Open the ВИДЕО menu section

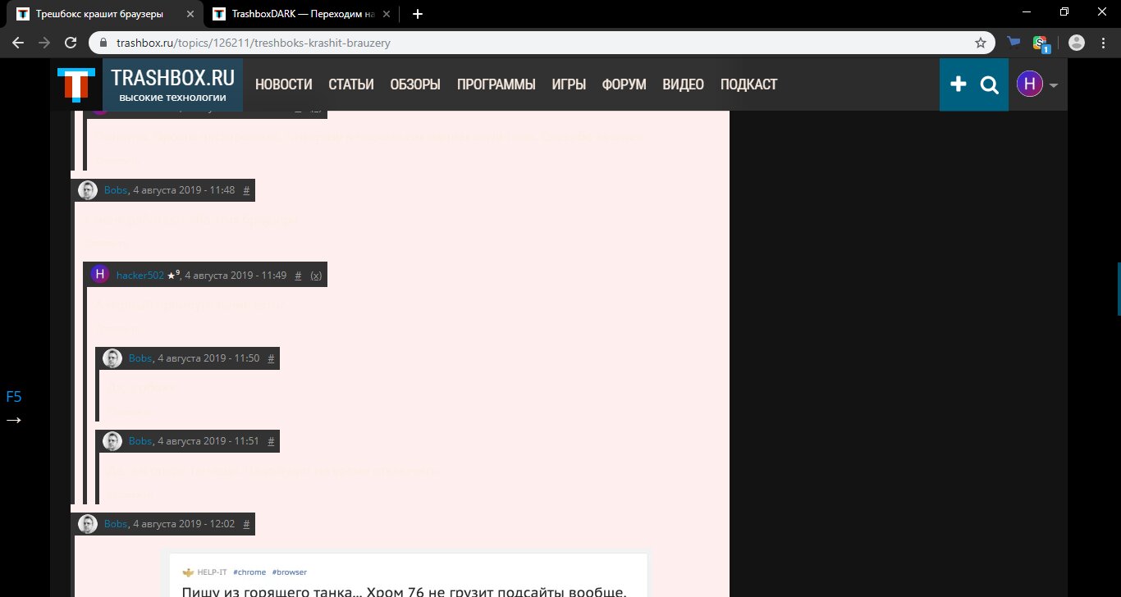click(684, 84)
